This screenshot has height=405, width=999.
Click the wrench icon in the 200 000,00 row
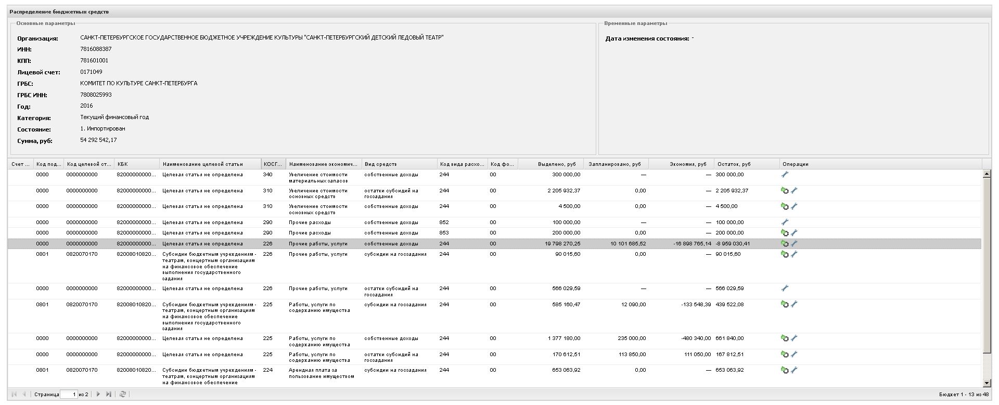pyautogui.click(x=794, y=233)
